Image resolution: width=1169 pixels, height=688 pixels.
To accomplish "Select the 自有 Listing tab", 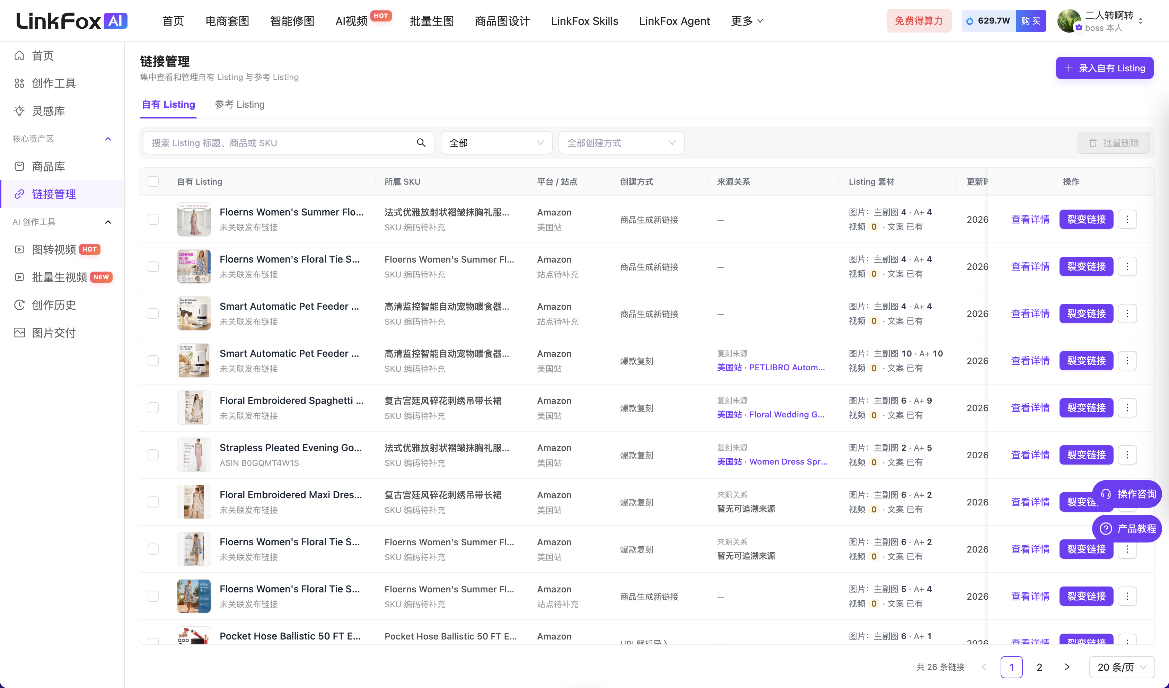I will 168,104.
